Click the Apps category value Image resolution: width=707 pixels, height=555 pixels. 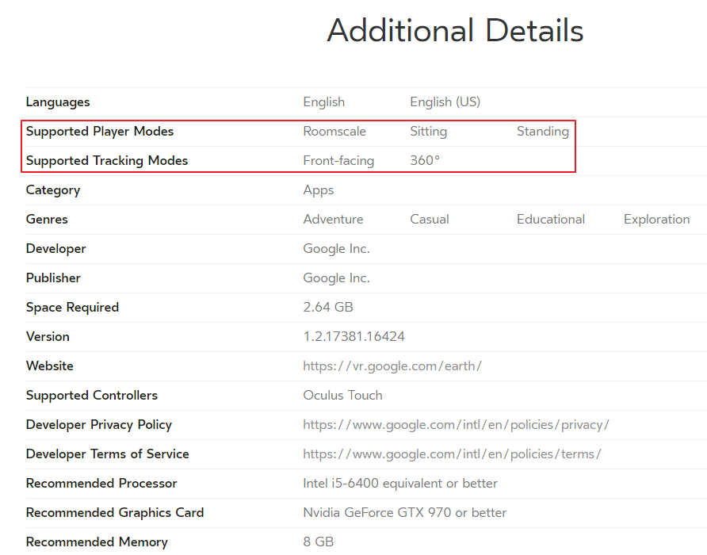click(x=319, y=190)
